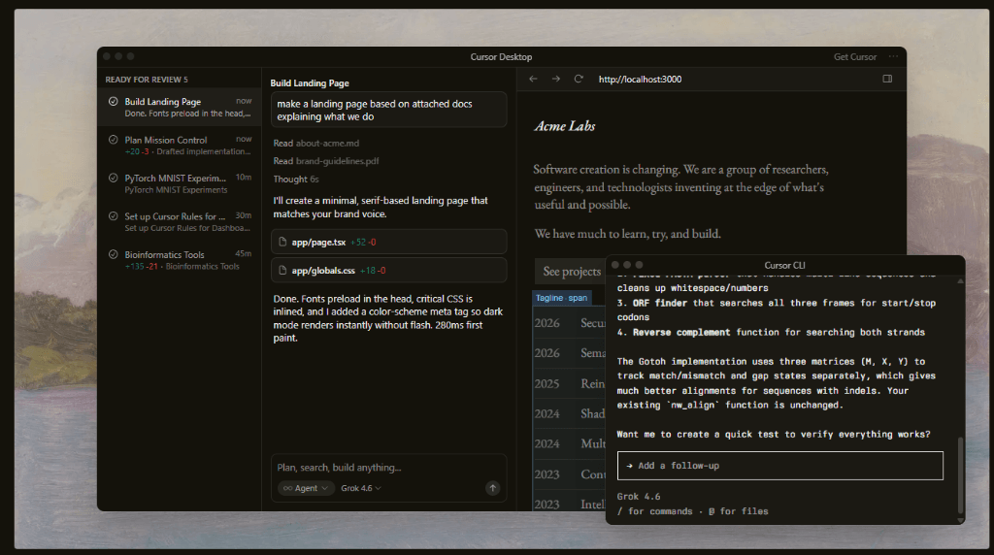Select the Plan Mission Control task
The height and width of the screenshot is (555, 994).
[x=180, y=146]
